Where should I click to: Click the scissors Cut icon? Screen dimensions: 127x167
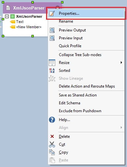pyautogui.click(x=52, y=144)
